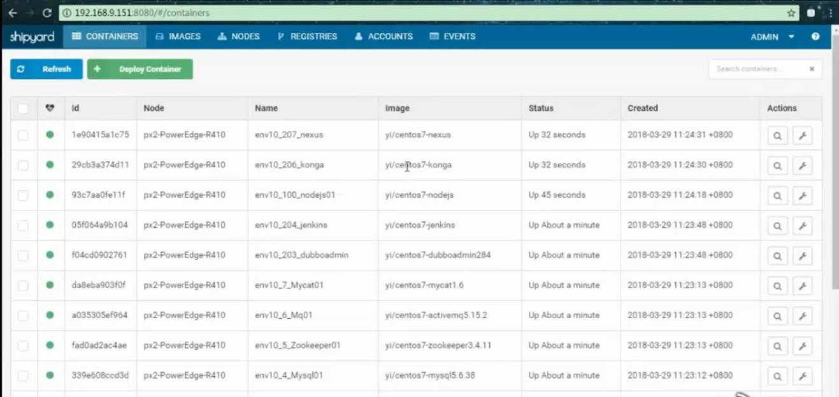Sort by the Name column header
Screen dimensions: 839x397
click(x=266, y=108)
